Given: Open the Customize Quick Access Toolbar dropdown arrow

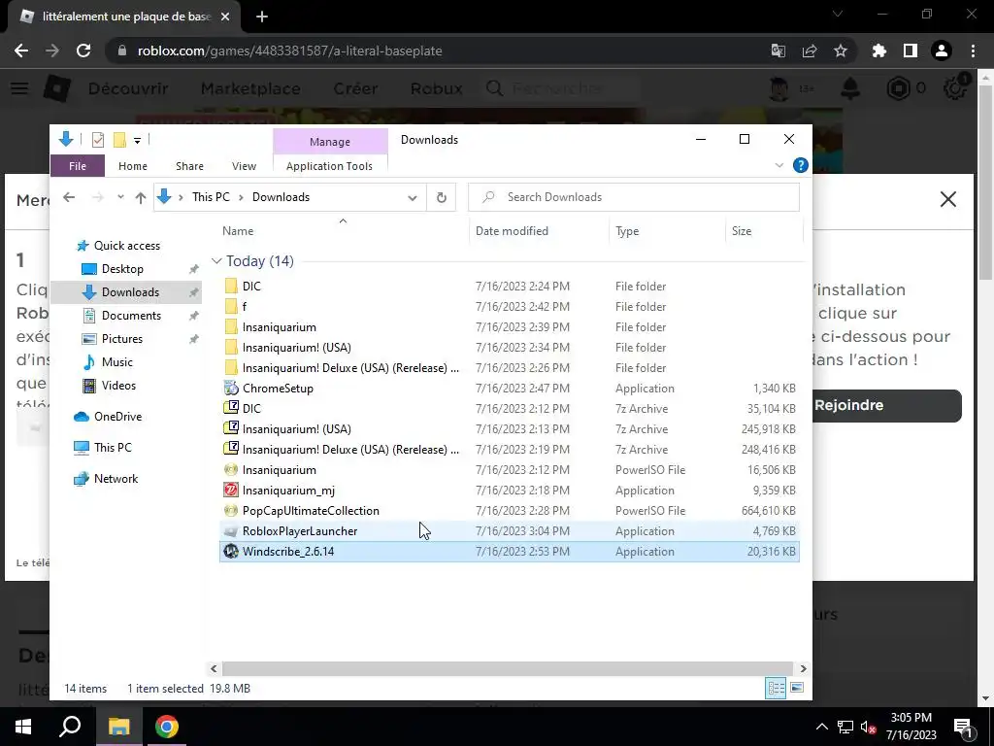Looking at the screenshot, I should 137,140.
